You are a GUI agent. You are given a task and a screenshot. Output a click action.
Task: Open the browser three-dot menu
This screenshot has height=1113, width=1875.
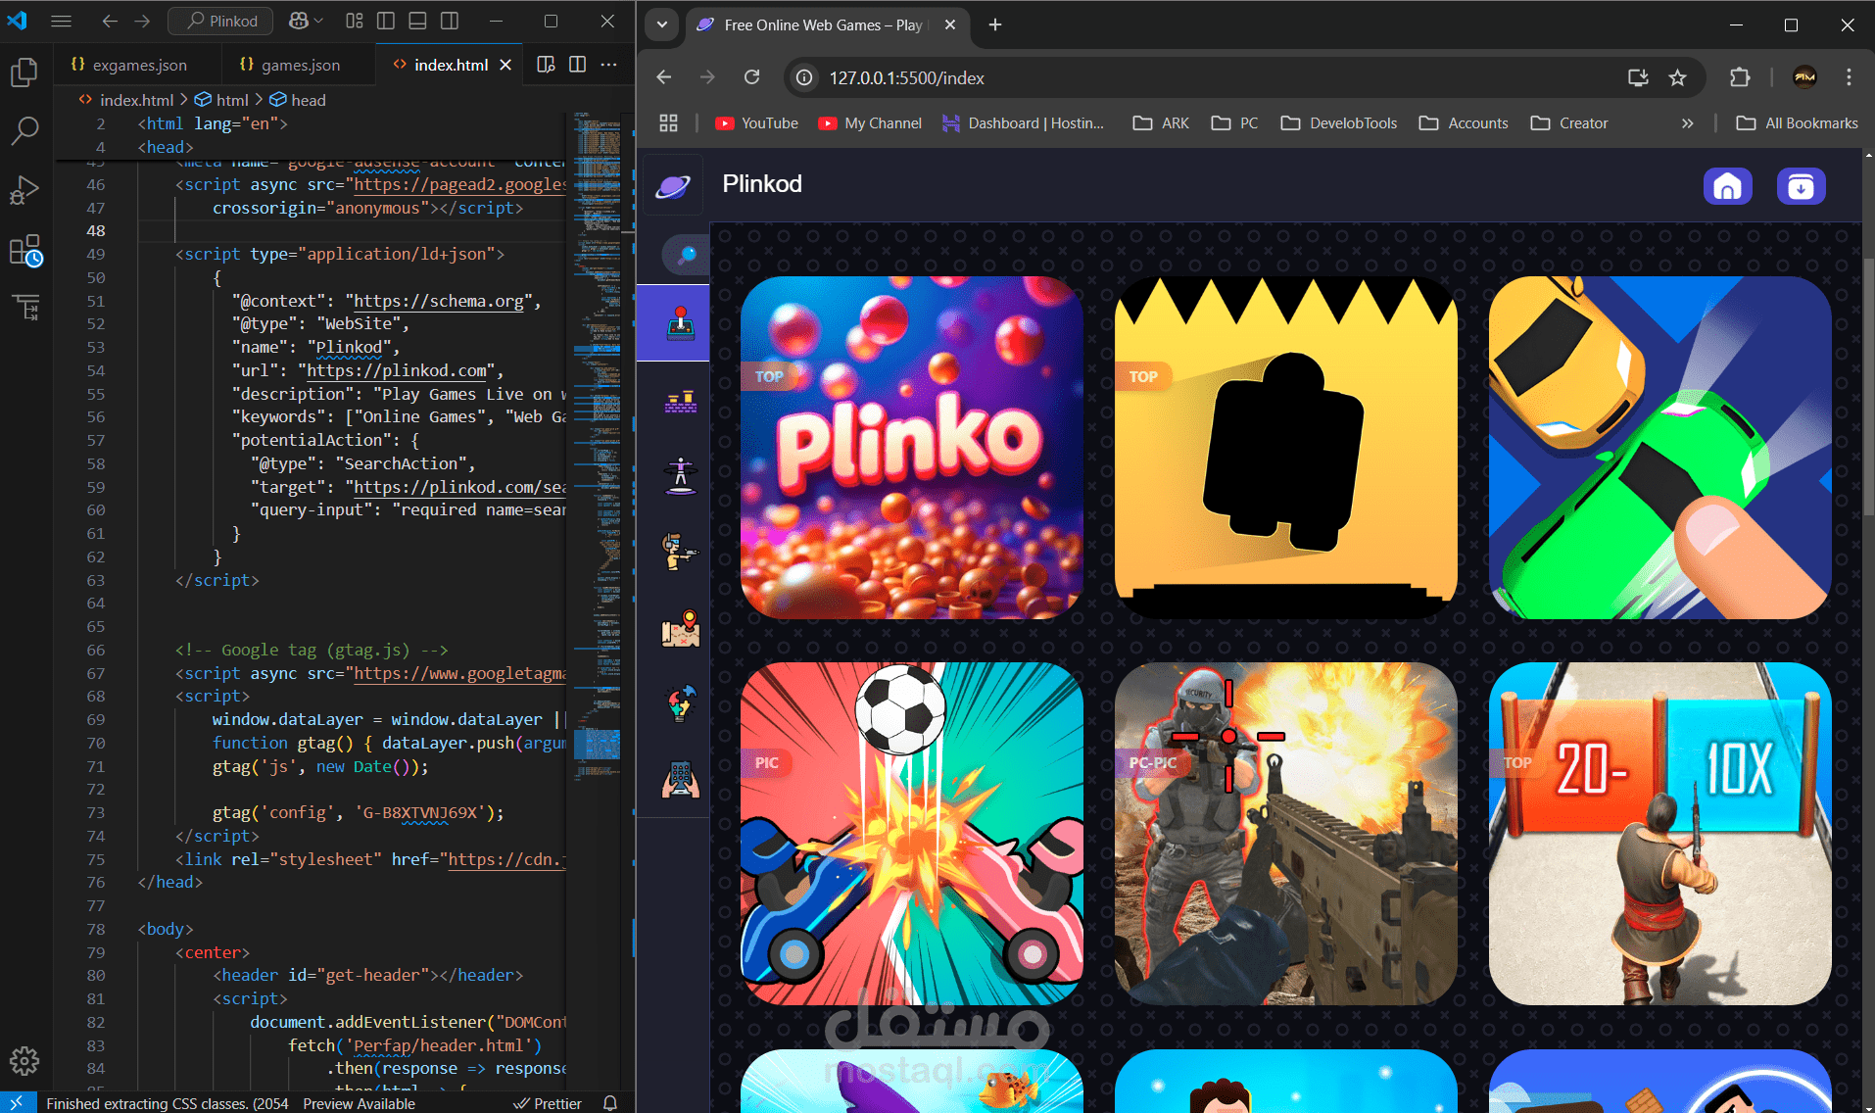[x=1849, y=77]
